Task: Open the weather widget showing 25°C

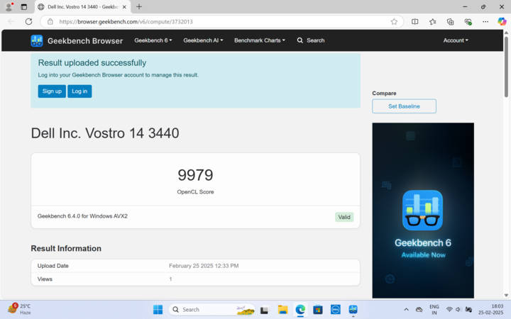Action: pyautogui.click(x=19, y=309)
